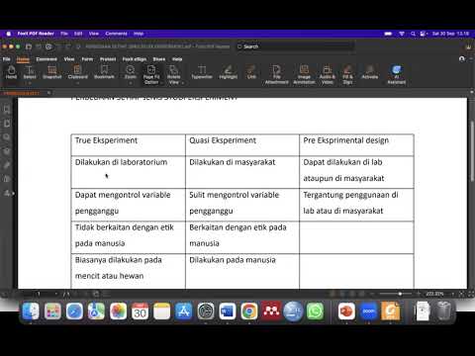475x356 pixels.
Task: Expand the Page Fit Option dropdown
Action: pyautogui.click(x=160, y=83)
